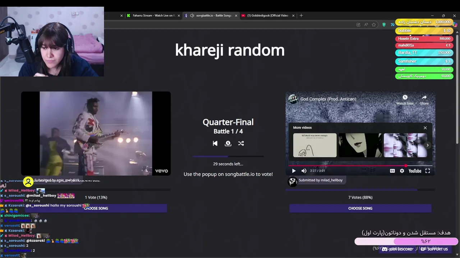Viewport: 460px width, 258px height.
Task: Close the songbattle.io tab
Action: click(x=236, y=15)
